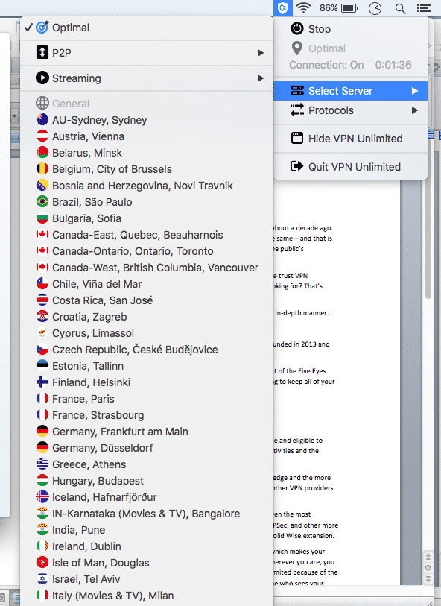Open the Wi-Fi status menu icon
The width and height of the screenshot is (441, 606).
pos(303,7)
